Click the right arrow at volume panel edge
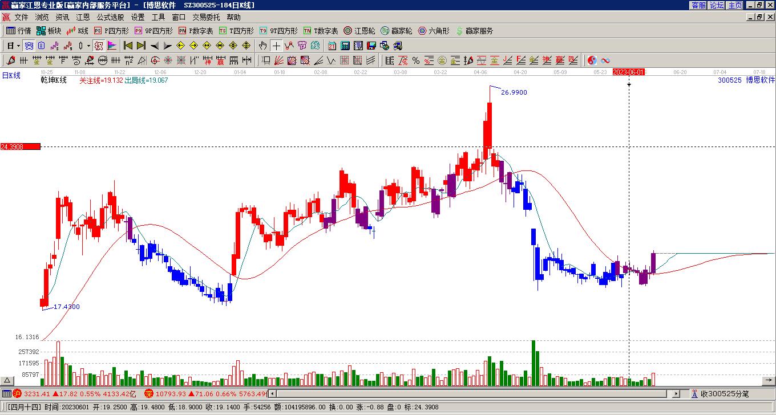Image resolution: width=776 pixels, height=415 pixels. click(769, 380)
